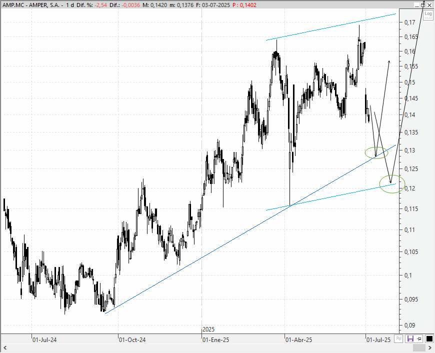Click the 'Dif. %: -2,54' value

92,5
